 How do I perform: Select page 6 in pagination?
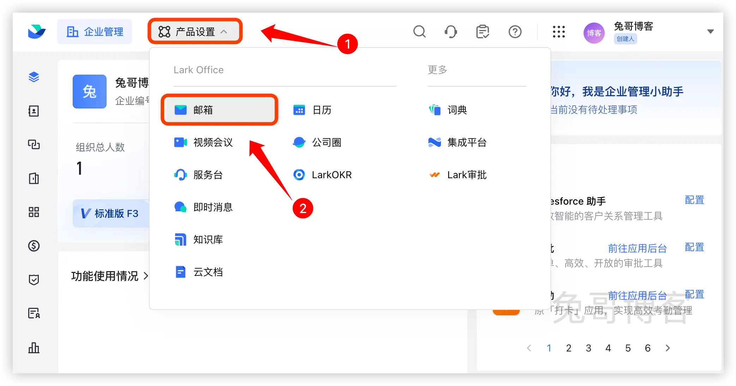tap(648, 348)
